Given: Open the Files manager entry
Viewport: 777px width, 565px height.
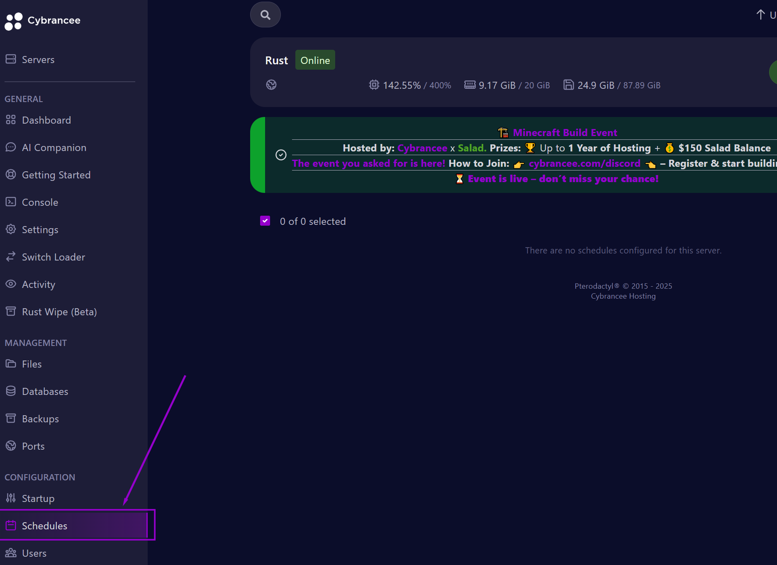Looking at the screenshot, I should (x=32, y=364).
